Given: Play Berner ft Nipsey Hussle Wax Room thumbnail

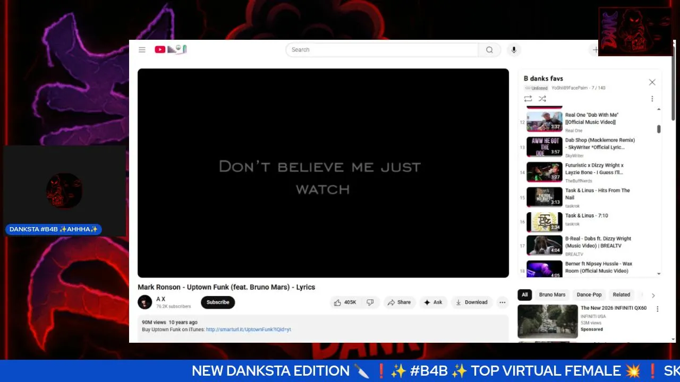Looking at the screenshot, I should 545,270.
